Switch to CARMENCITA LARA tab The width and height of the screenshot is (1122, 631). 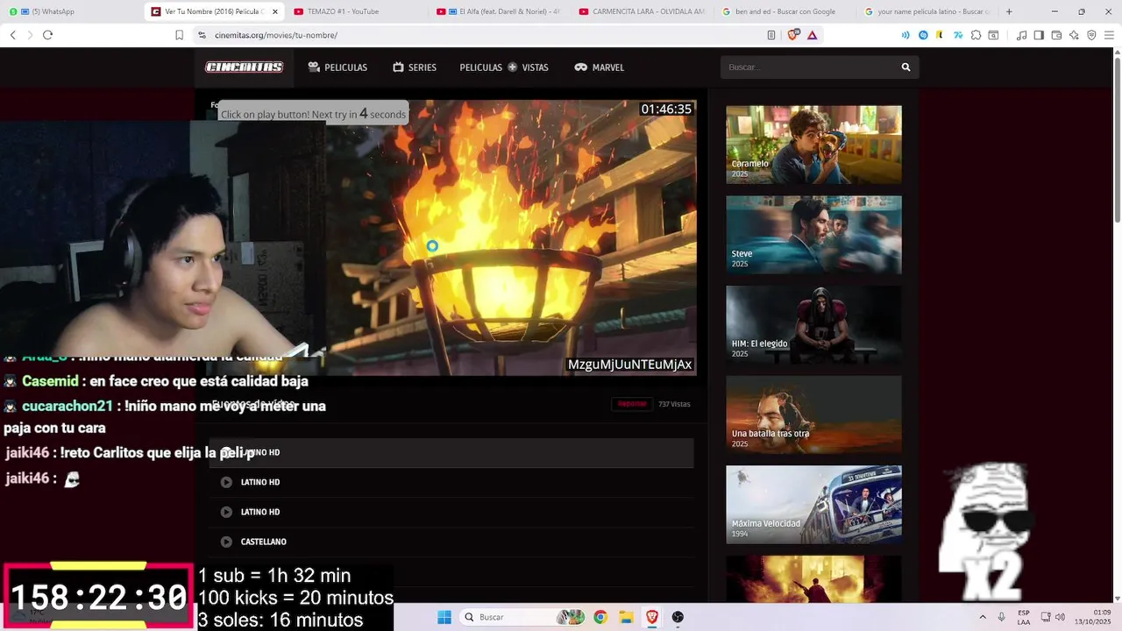click(643, 11)
